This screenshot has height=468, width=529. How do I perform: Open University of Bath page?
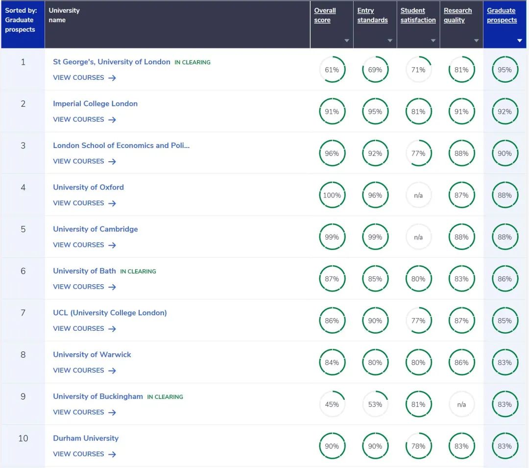point(84,271)
